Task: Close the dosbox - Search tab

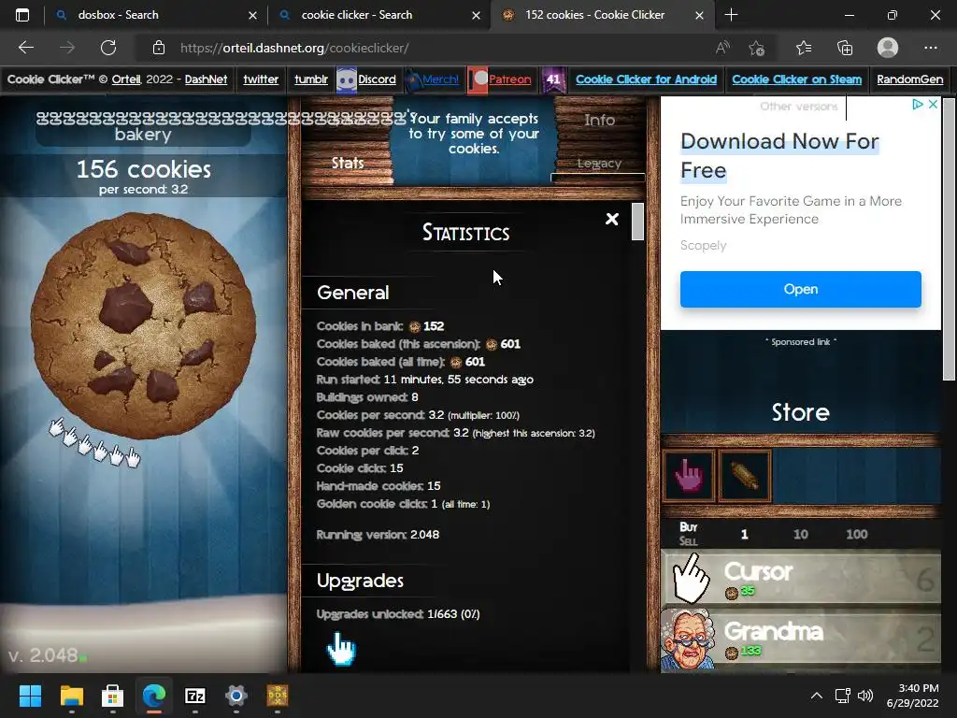Action: pyautogui.click(x=252, y=15)
